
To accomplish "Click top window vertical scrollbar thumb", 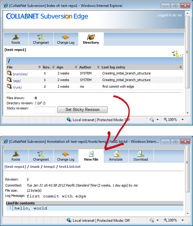I will (x=187, y=52).
